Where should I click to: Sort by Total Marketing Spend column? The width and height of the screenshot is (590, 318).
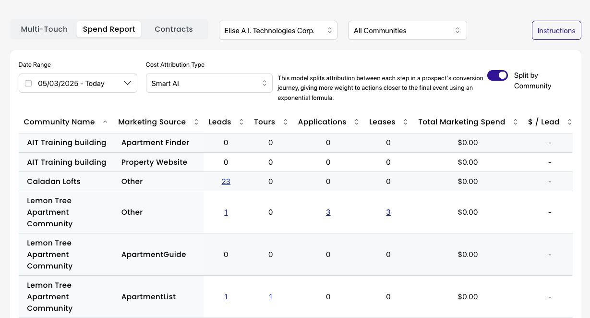click(515, 122)
